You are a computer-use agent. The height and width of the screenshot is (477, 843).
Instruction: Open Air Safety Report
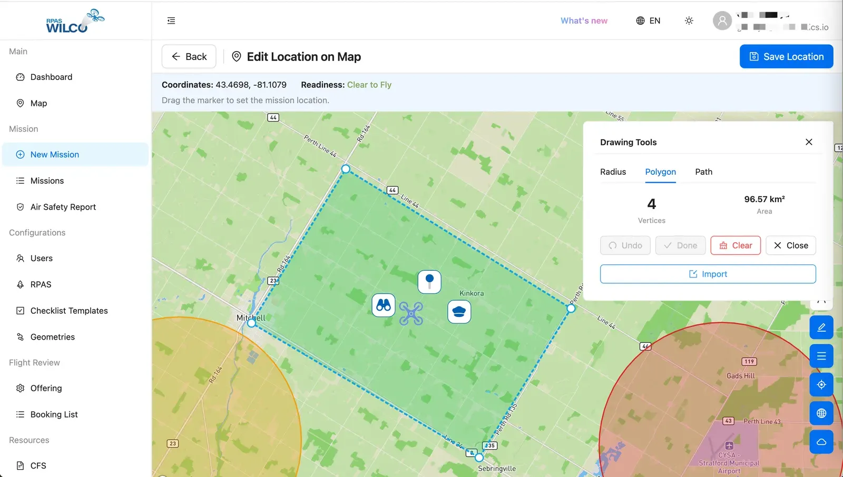[x=75, y=207]
